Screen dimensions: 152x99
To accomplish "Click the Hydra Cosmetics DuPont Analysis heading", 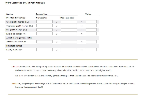I will coord(25,3).
